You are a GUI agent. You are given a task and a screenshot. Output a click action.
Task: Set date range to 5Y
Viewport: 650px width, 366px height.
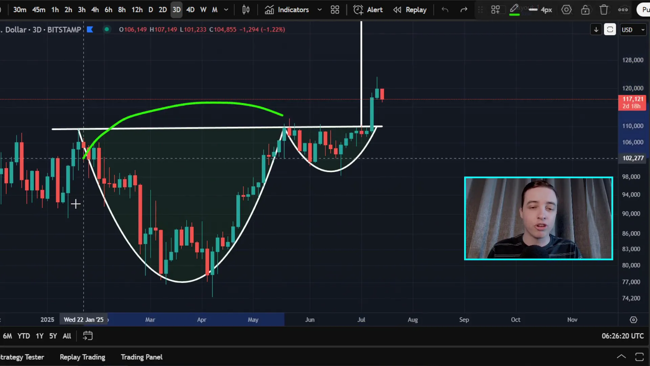coord(53,336)
